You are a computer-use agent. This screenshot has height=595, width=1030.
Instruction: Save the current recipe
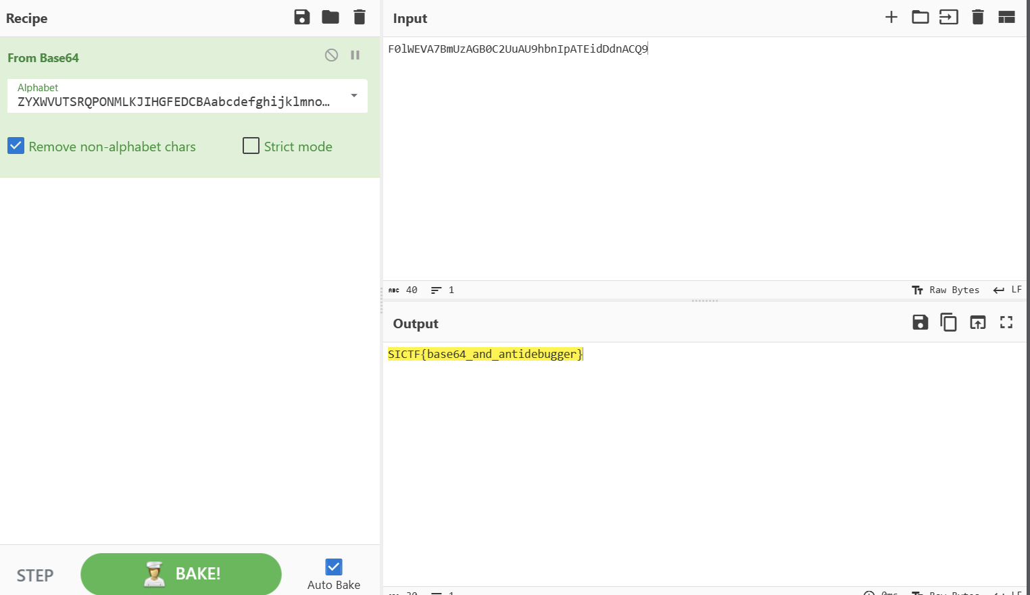pyautogui.click(x=302, y=18)
